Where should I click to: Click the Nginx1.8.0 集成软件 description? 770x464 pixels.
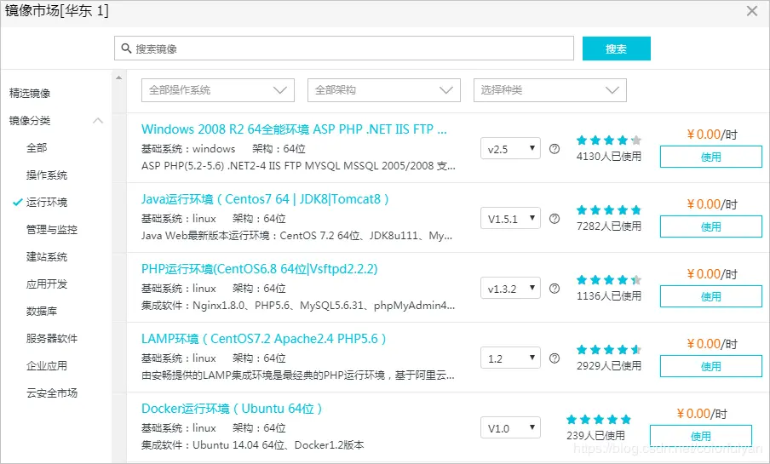[x=298, y=306]
